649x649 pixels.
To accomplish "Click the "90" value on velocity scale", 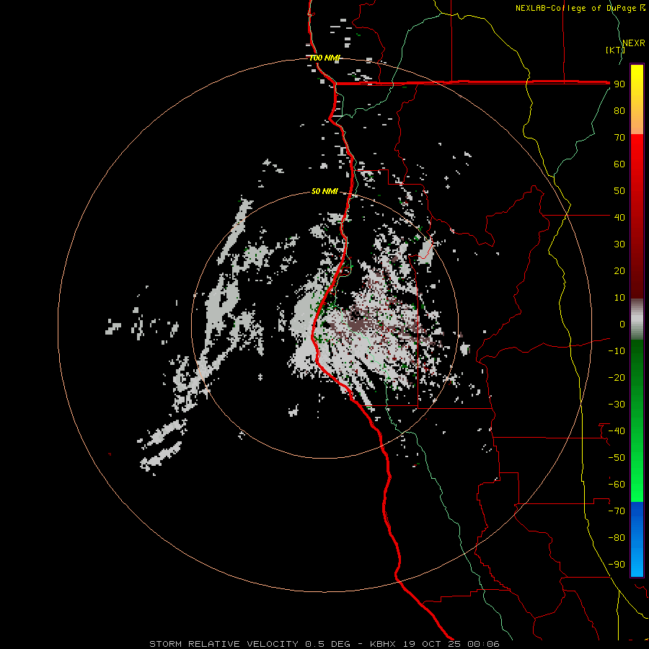I will pos(619,84).
